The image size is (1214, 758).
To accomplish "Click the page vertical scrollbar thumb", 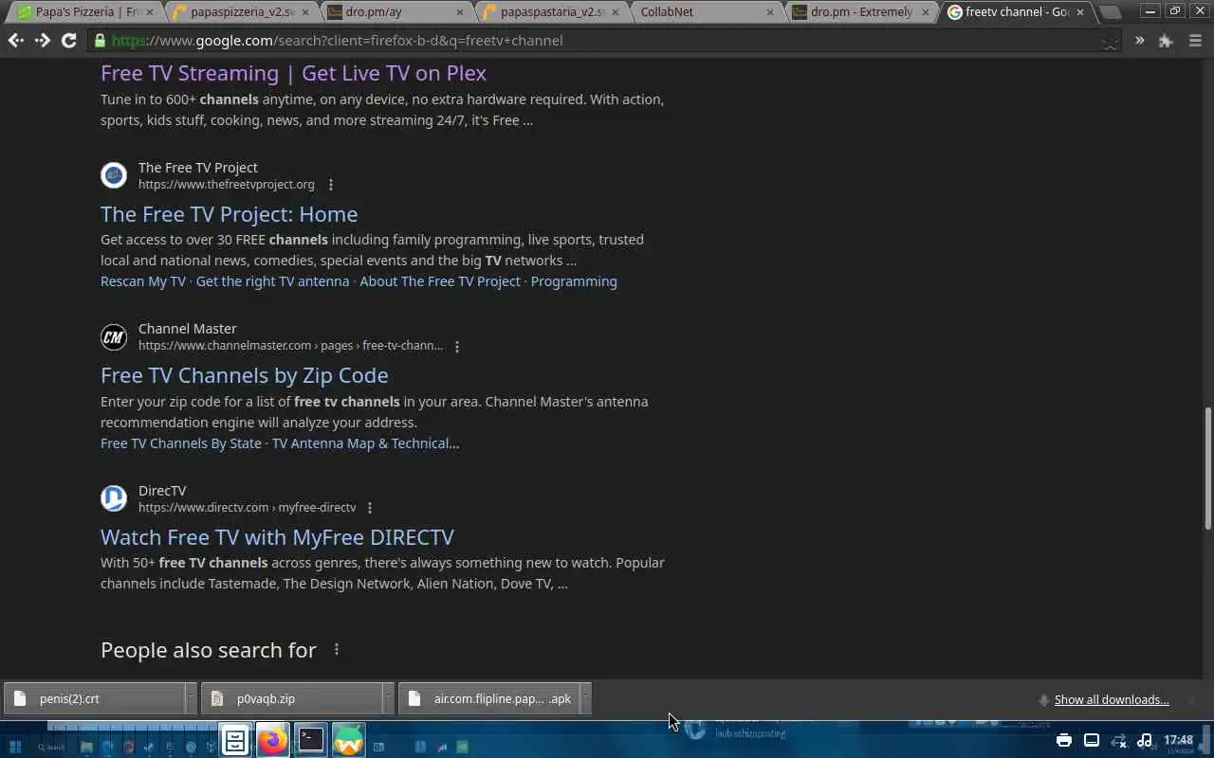I will (x=1207, y=469).
